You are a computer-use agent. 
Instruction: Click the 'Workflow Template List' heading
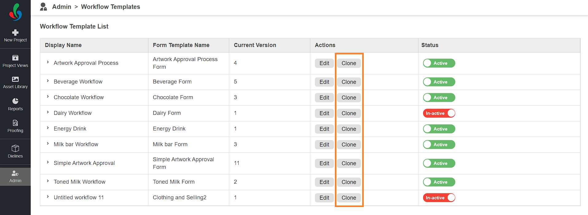74,26
